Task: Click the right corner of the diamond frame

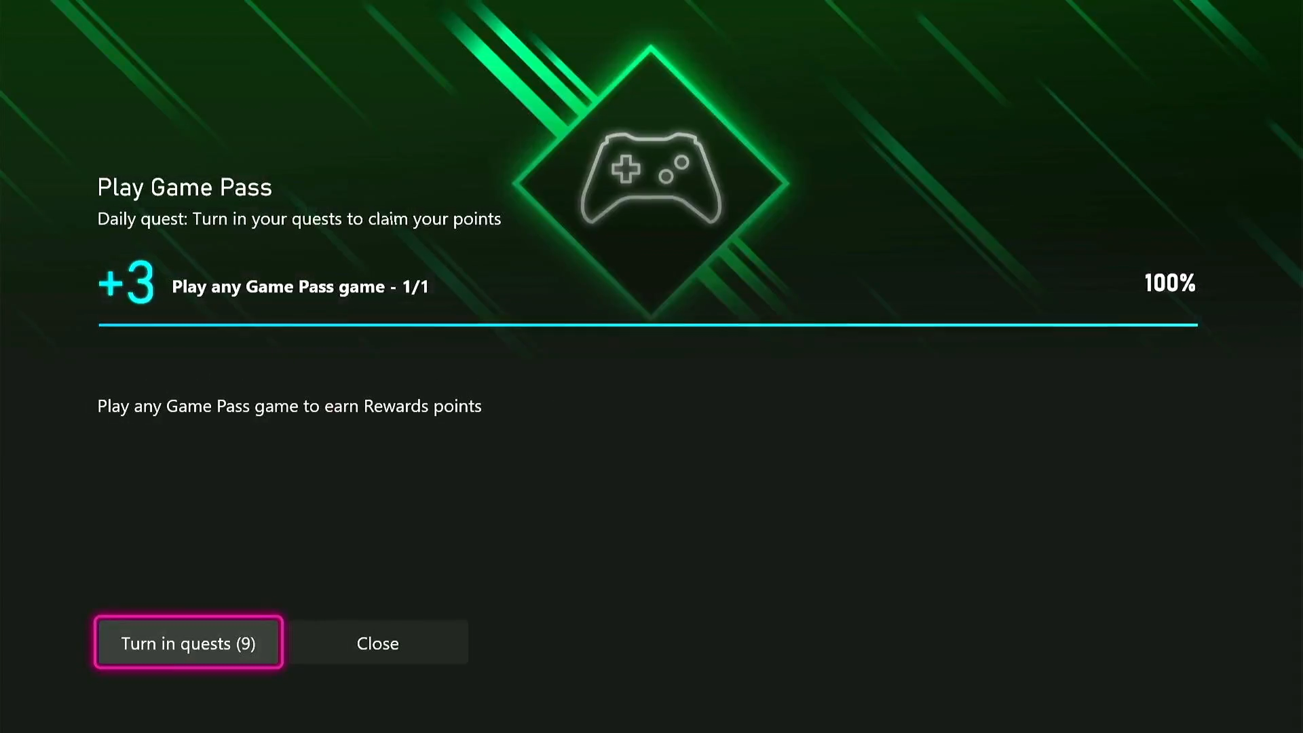Action: pos(782,183)
